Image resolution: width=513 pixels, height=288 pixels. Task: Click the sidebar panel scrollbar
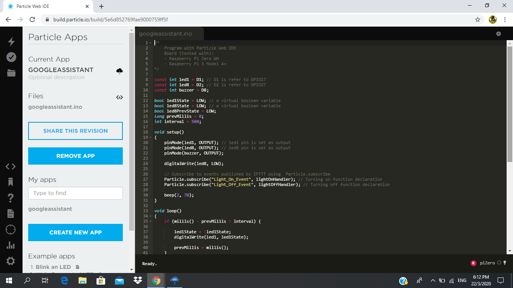pyautogui.click(x=131, y=131)
